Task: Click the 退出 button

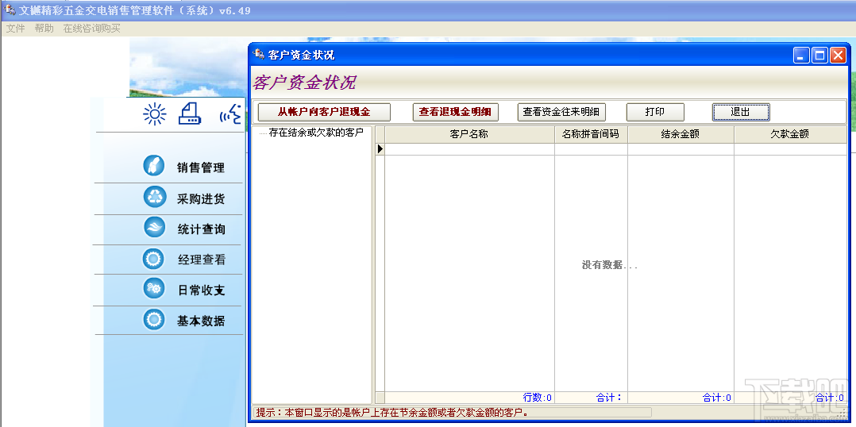Action: pyautogui.click(x=741, y=112)
